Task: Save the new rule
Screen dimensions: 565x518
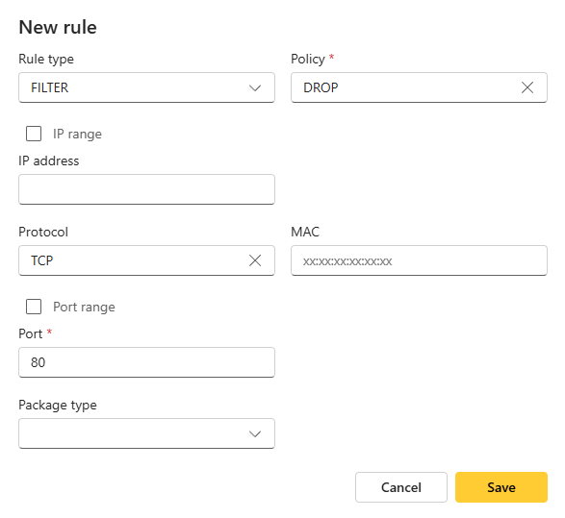Action: pyautogui.click(x=501, y=487)
